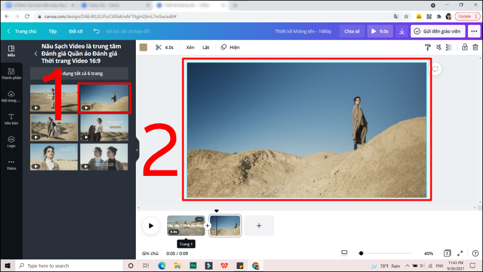Screen dimensions: 483x272
Task: Collapse the side panel with arrow handle
Action: tap(137, 150)
